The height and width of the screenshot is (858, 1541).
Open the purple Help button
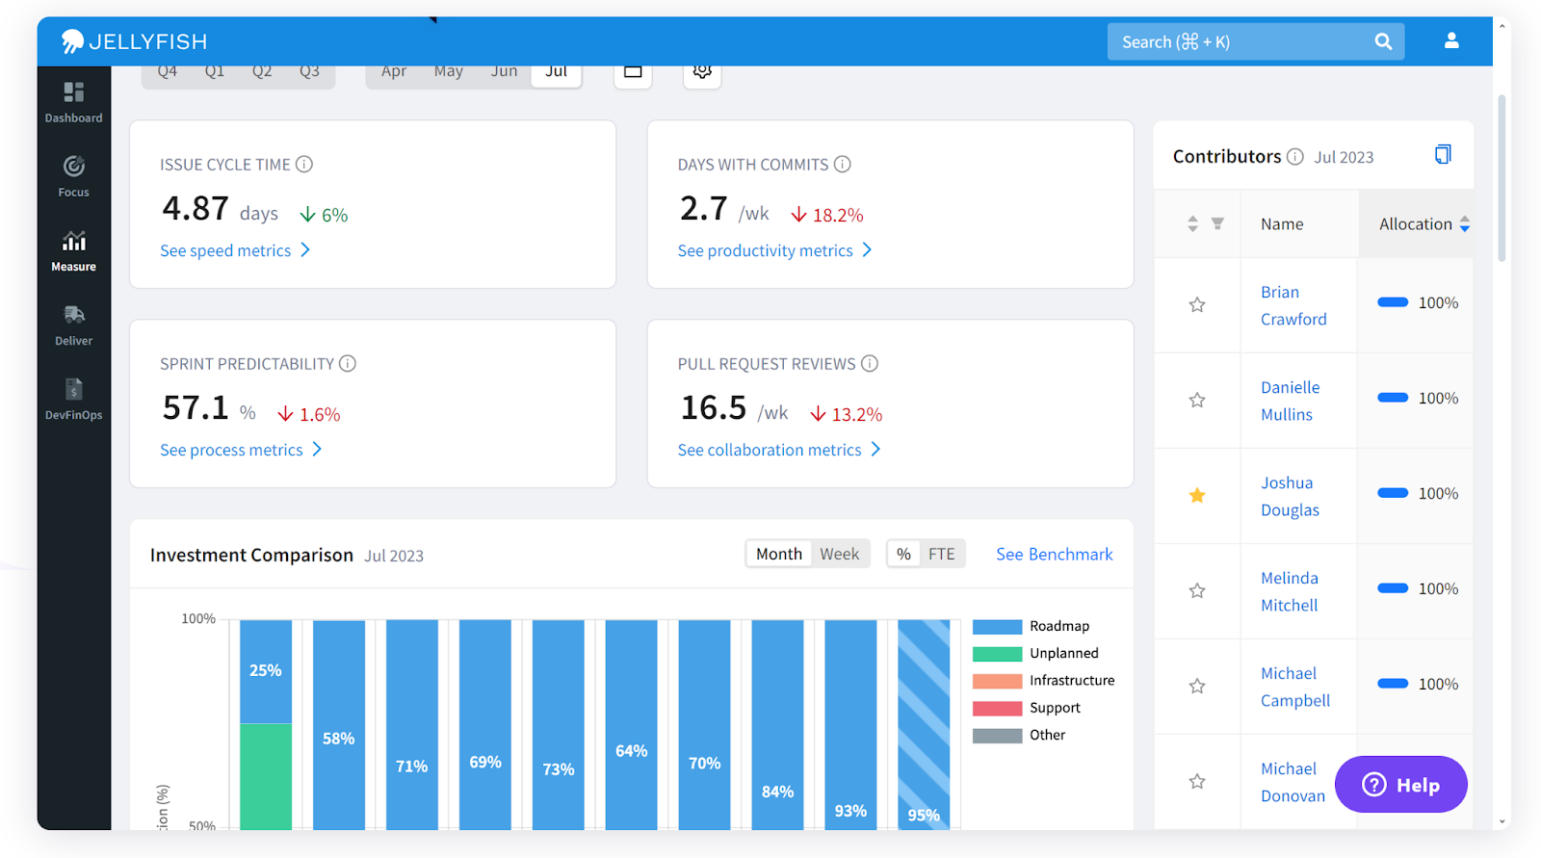point(1400,785)
